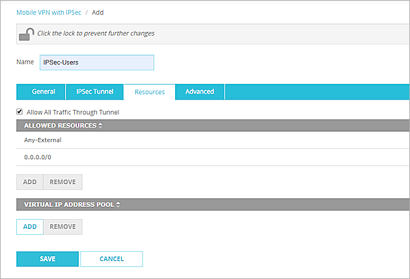Screen dimensions: 410x279
Task: Go to the Advanced tab
Action: 200,92
